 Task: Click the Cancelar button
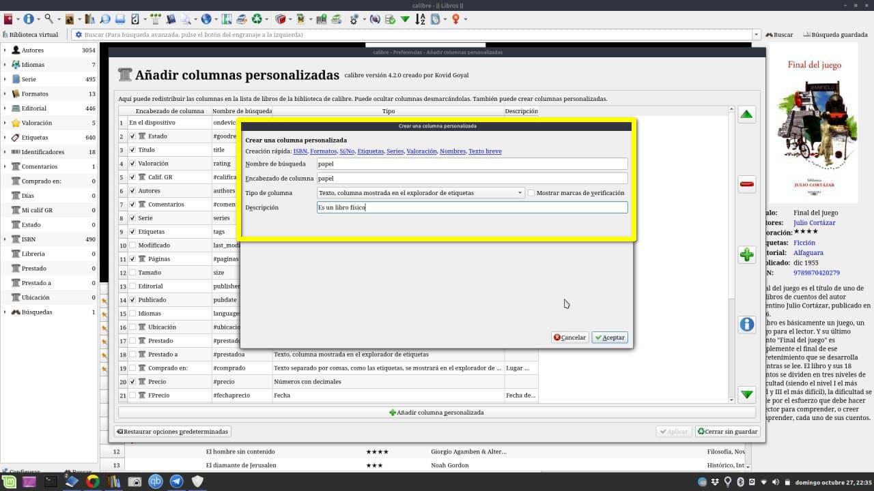(569, 338)
